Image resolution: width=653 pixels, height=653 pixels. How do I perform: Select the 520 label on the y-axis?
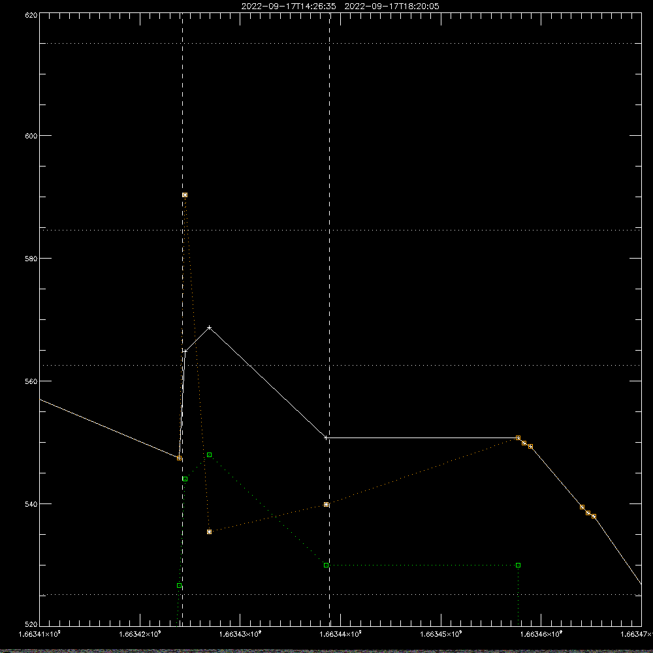(x=31, y=624)
